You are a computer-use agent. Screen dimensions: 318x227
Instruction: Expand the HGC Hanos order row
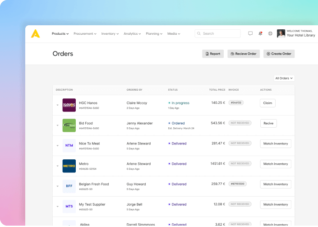click(x=58, y=105)
